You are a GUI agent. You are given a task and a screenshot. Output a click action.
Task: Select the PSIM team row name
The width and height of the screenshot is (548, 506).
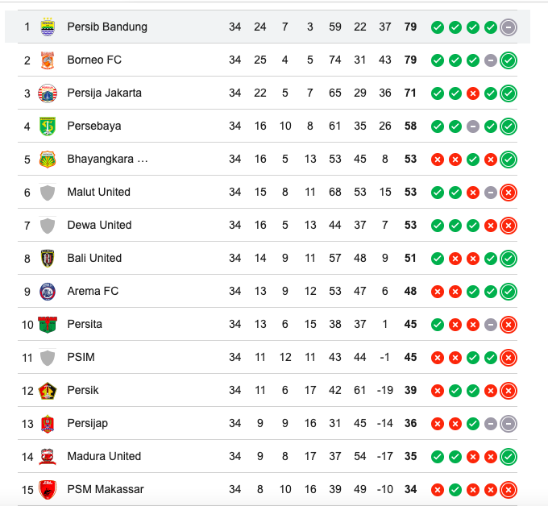tap(81, 357)
